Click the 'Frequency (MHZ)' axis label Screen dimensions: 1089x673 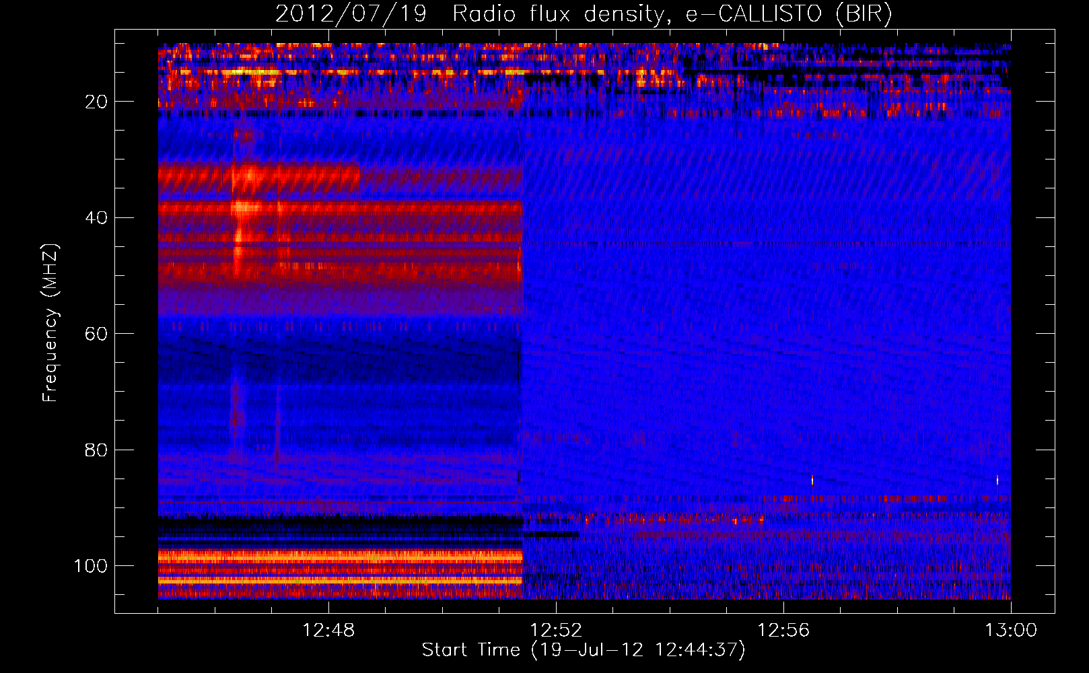50,323
